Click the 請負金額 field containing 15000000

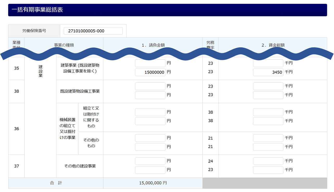[150, 72]
